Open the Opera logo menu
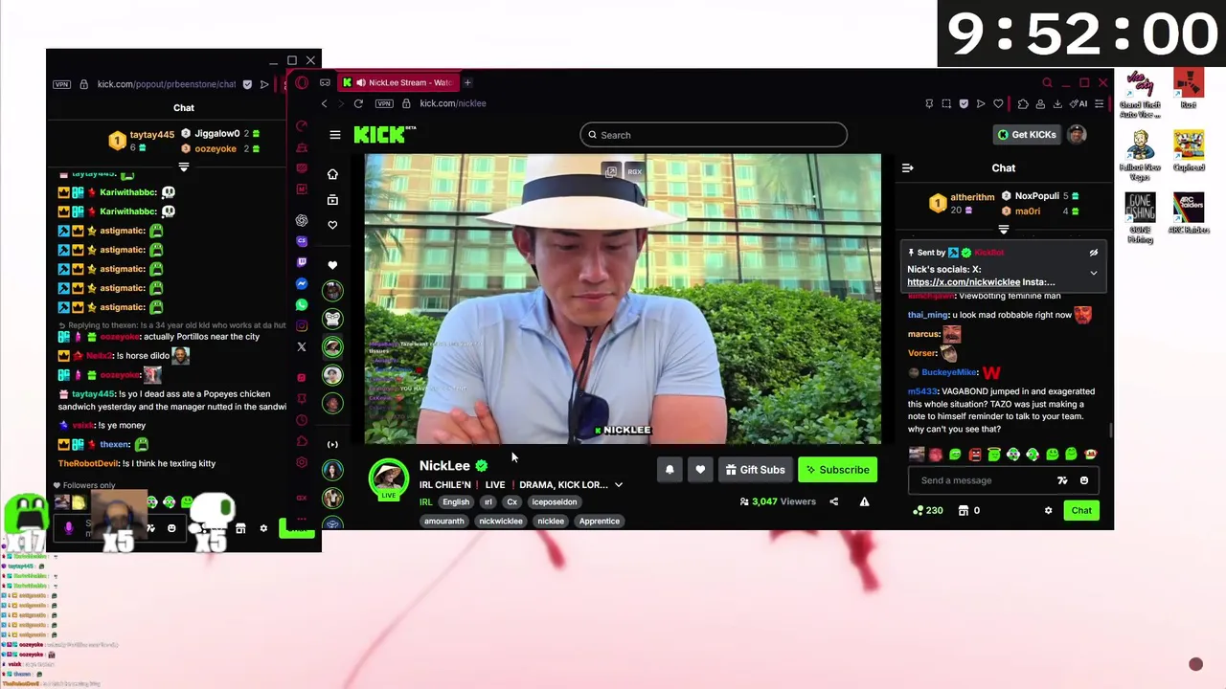Screen dimensions: 1226x689 click(x=302, y=82)
